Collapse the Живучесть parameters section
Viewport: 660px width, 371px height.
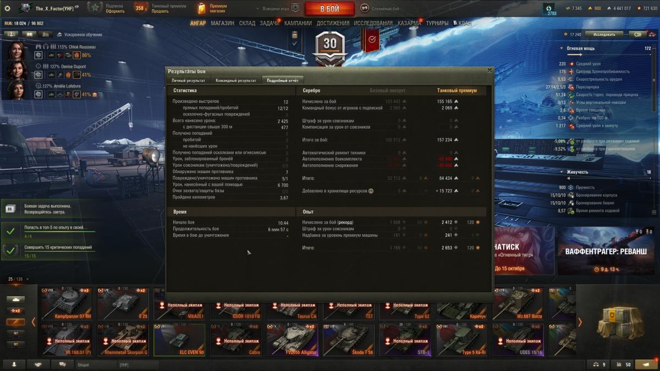click(562, 172)
